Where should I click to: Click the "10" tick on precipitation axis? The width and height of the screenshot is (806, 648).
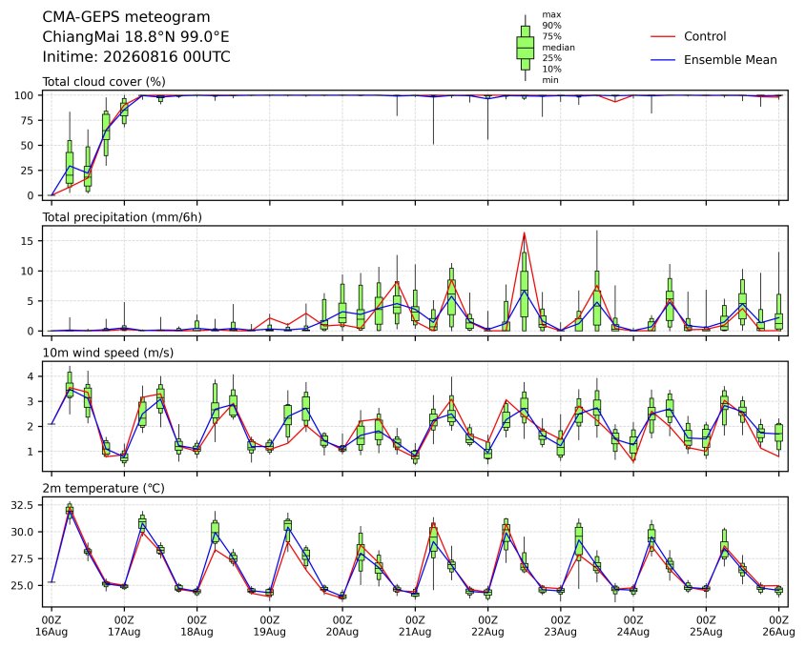tap(28, 272)
